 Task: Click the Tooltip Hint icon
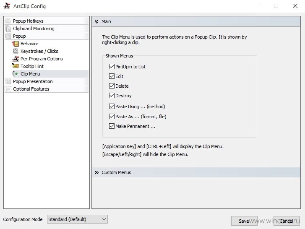click(x=16, y=66)
